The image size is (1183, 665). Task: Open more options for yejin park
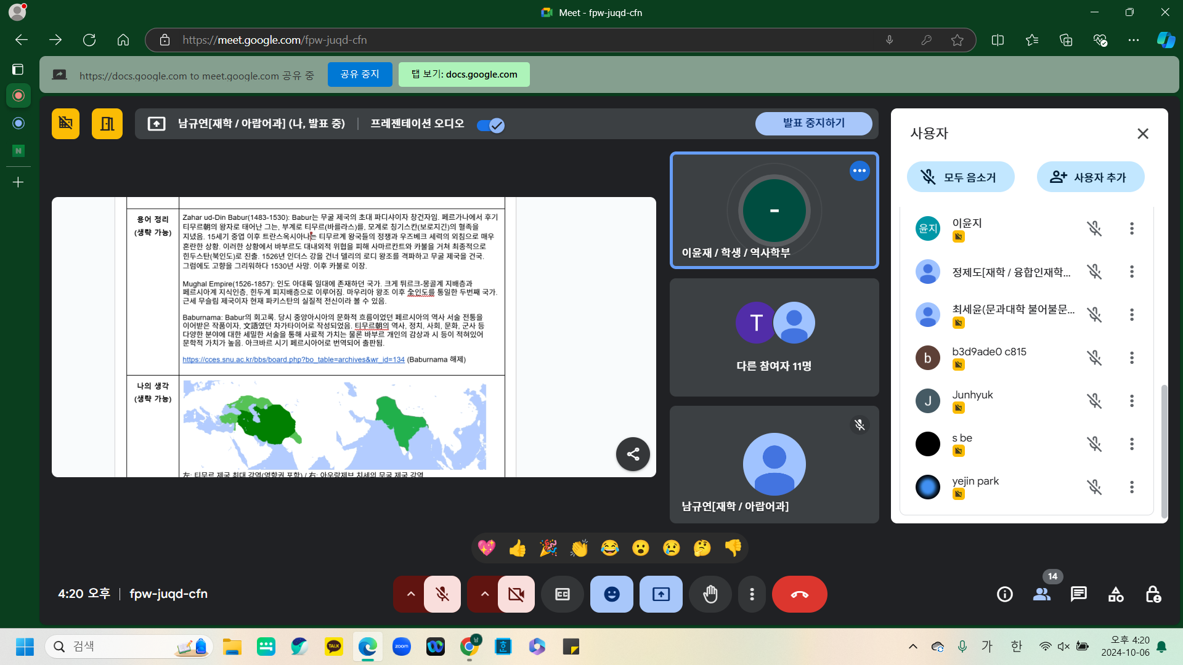point(1132,487)
